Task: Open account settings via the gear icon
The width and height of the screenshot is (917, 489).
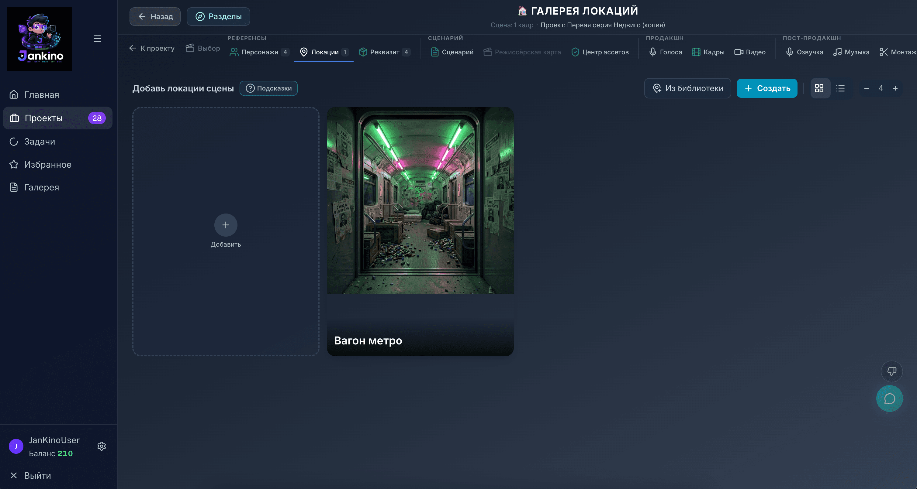Action: pos(102,446)
